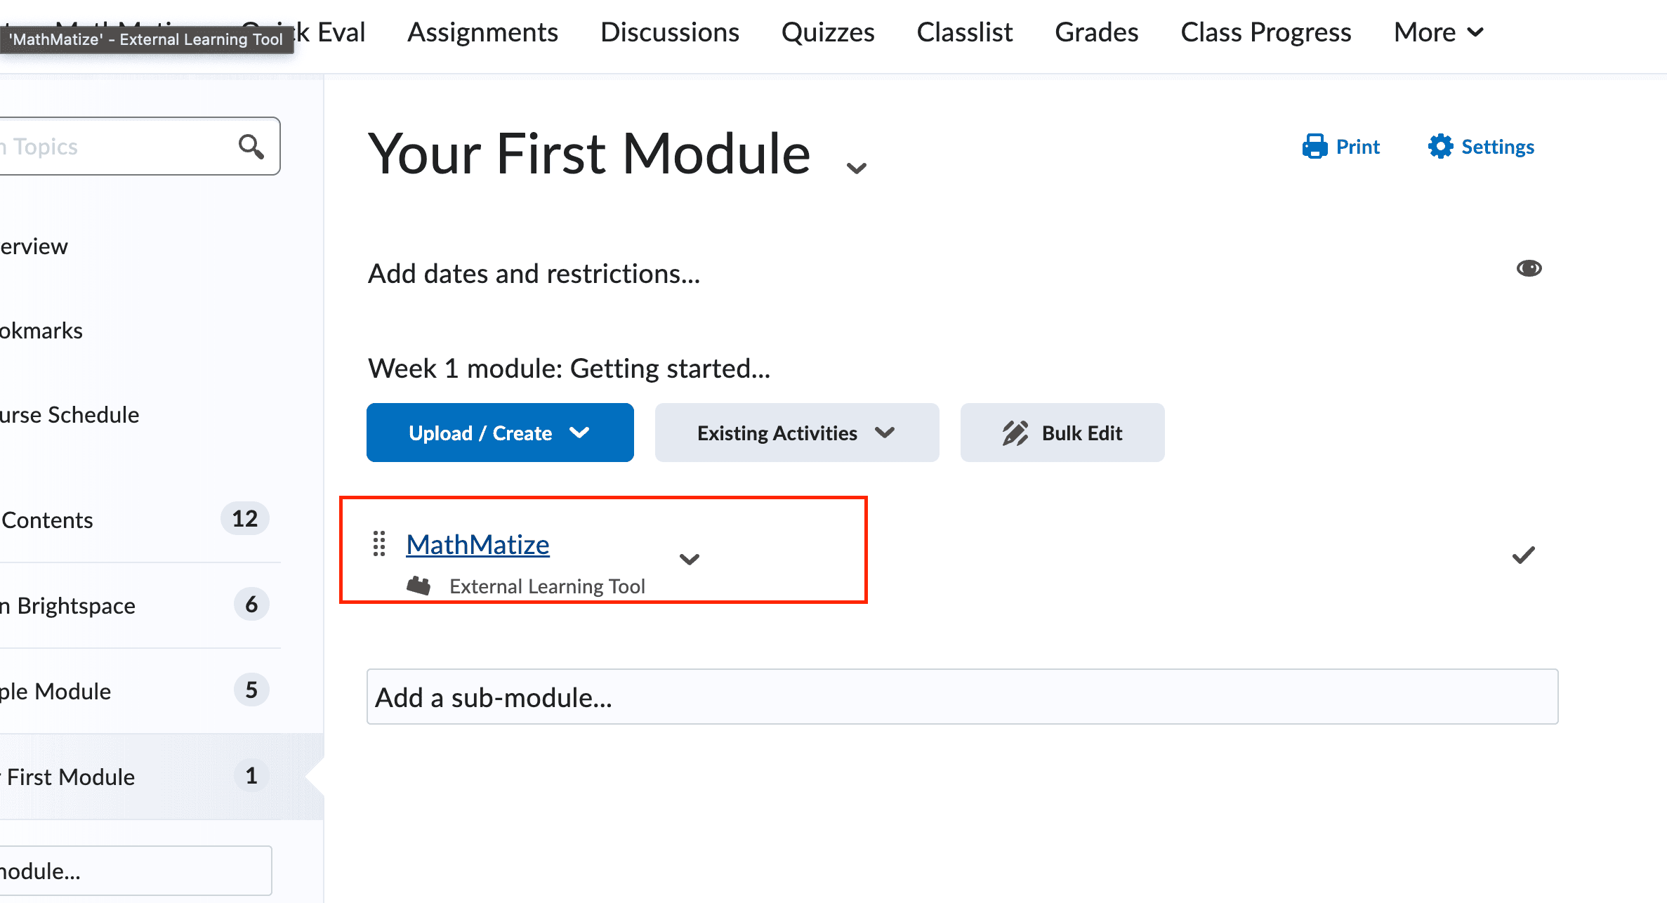Go to the Assignments nav item
The image size is (1667, 903).
[482, 32]
